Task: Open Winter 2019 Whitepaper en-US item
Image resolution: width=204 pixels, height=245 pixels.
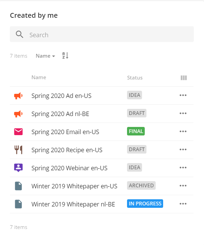Action: 74,186
